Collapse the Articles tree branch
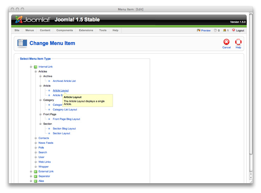 pyautogui.click(x=35, y=72)
